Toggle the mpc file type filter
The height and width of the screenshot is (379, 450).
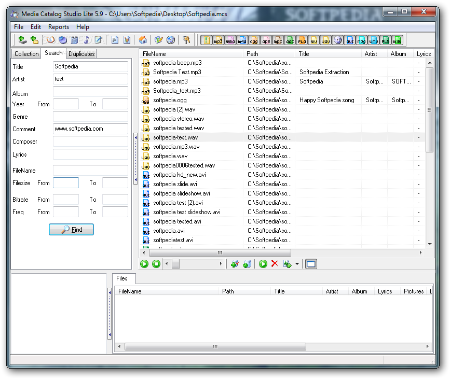[278, 40]
